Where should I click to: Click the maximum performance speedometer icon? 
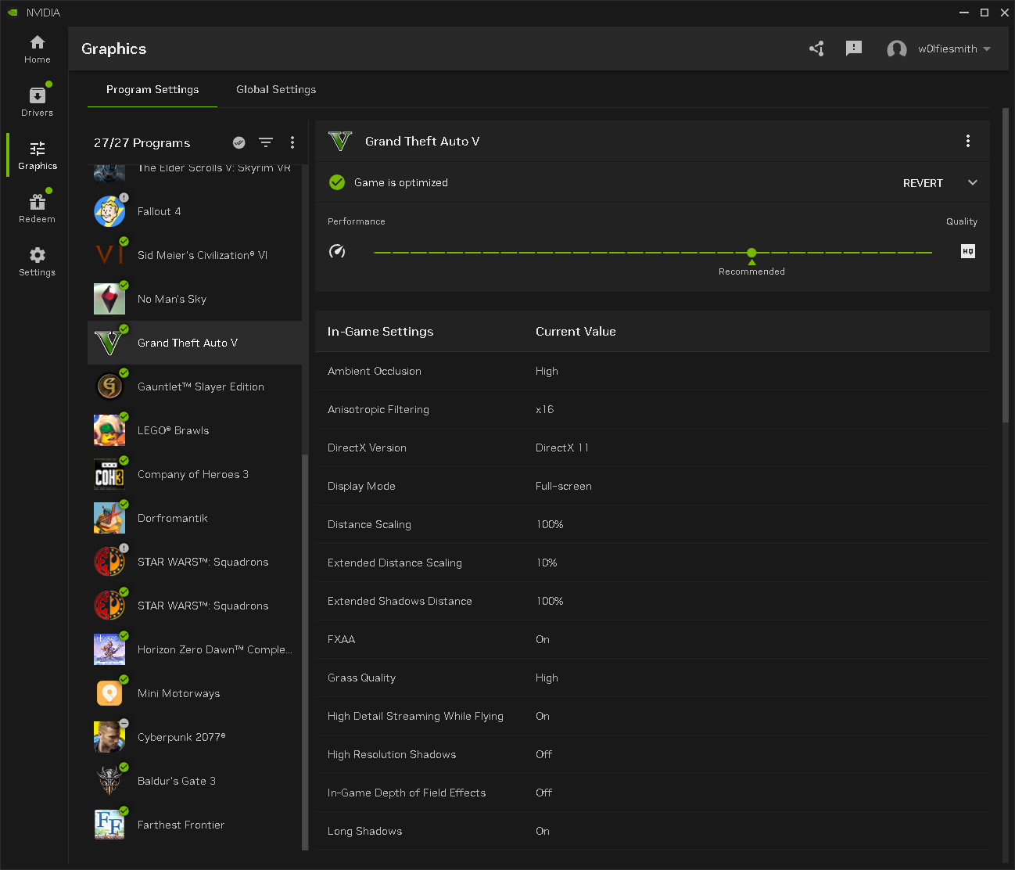(337, 251)
